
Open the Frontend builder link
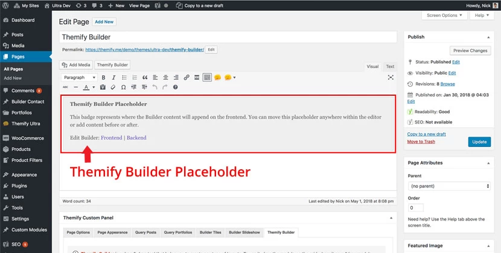[x=112, y=138]
